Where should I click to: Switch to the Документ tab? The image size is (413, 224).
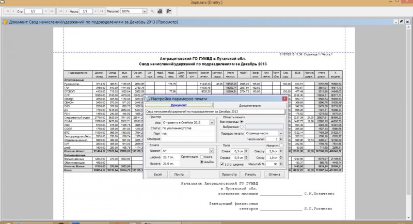(179, 105)
